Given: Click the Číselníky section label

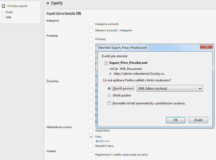Looking at the screenshot, I should tap(53, 81).
